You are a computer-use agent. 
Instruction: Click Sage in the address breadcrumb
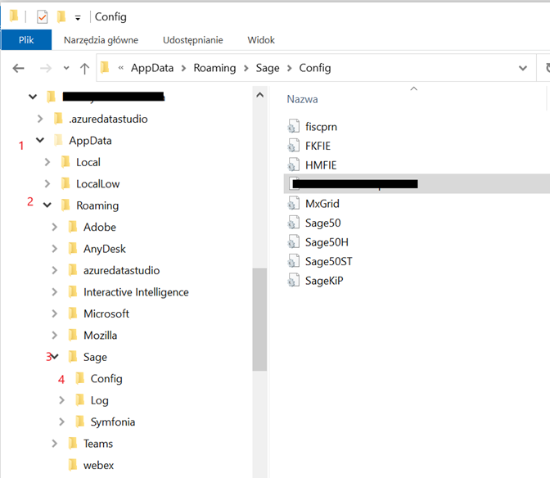[x=268, y=68]
